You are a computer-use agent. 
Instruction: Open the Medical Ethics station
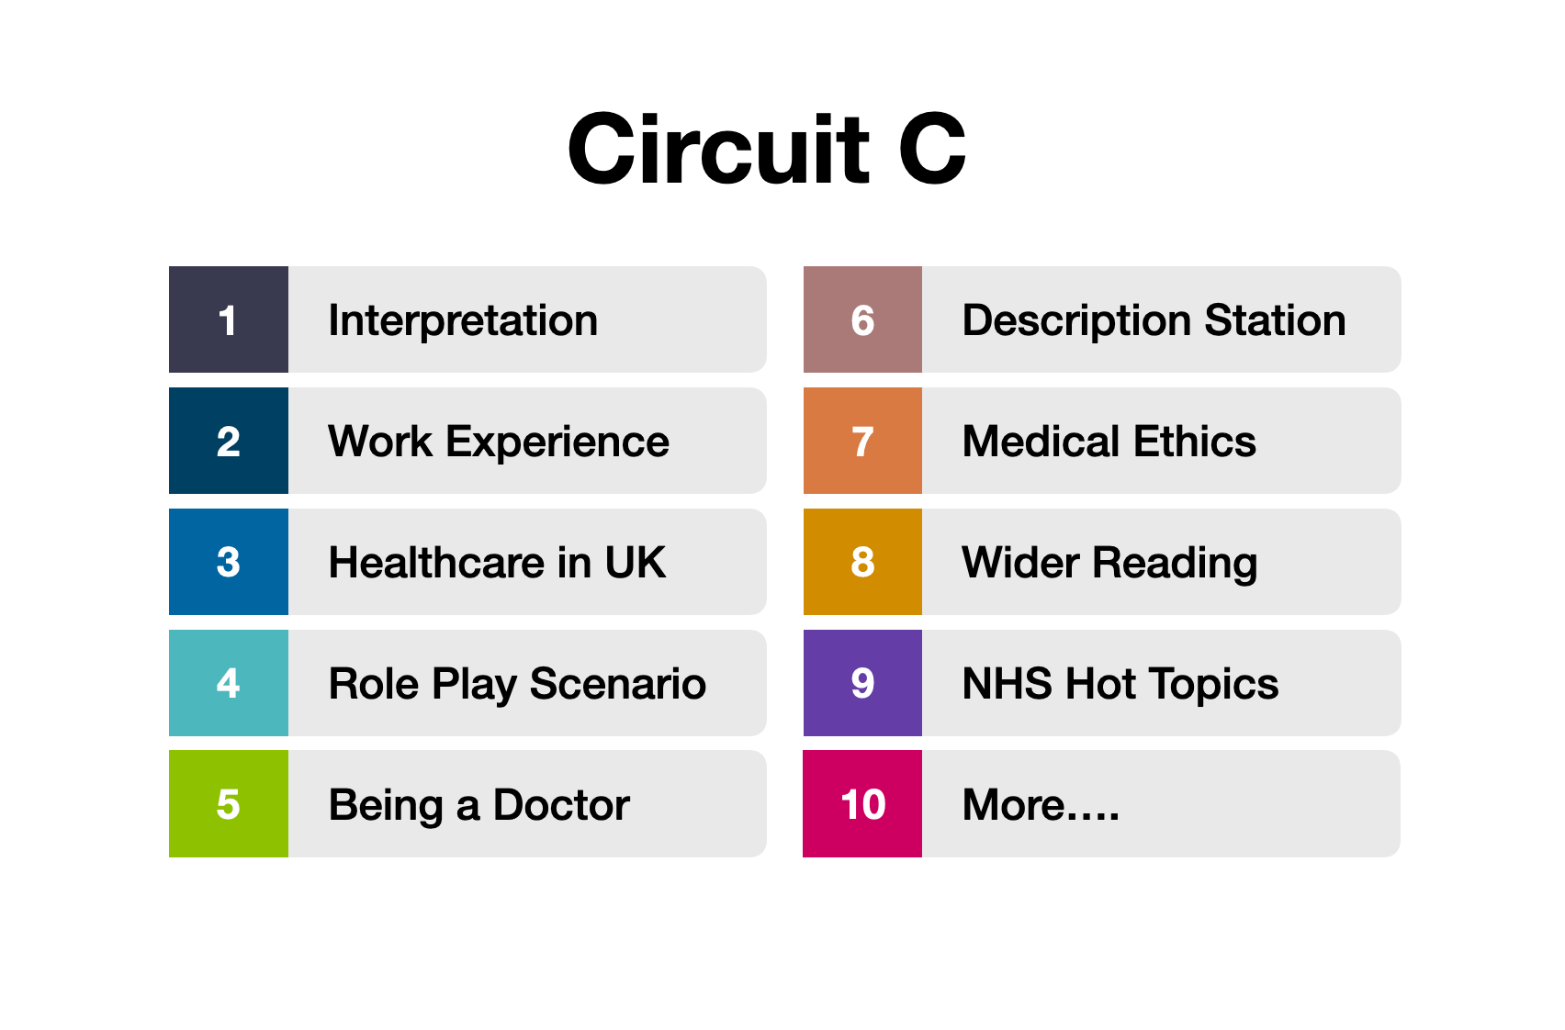point(1109,442)
